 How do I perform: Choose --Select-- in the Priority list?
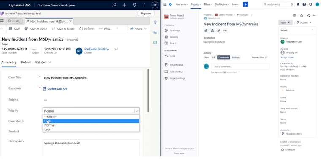click(x=91, y=117)
